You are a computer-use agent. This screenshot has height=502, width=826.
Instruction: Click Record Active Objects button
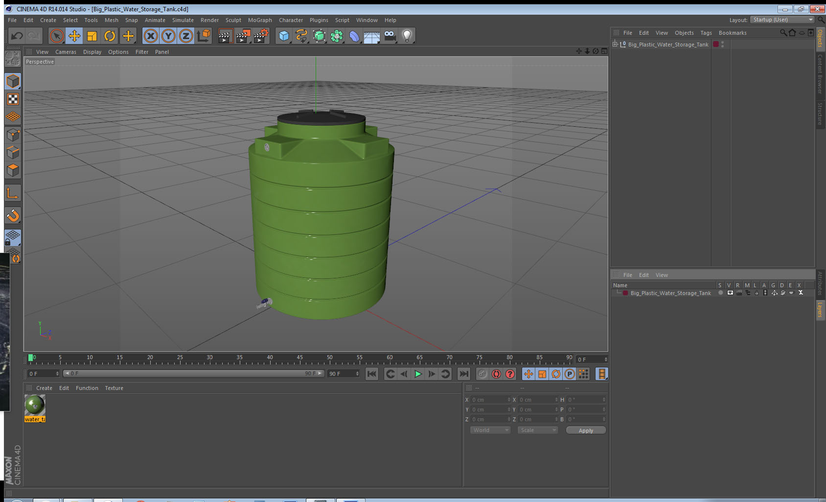click(482, 374)
